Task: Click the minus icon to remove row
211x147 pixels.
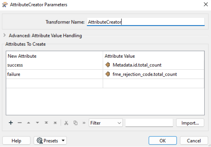Action: 20,123
